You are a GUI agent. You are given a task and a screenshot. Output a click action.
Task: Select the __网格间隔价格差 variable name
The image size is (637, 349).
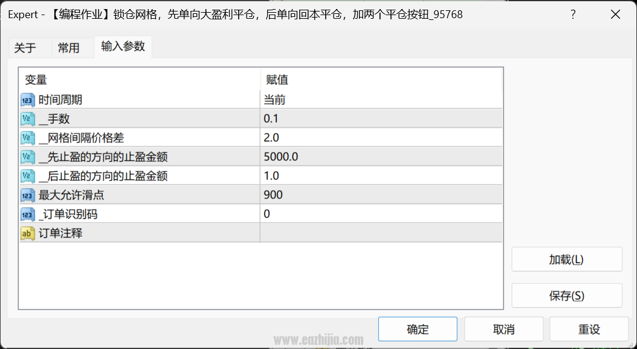[x=81, y=138]
